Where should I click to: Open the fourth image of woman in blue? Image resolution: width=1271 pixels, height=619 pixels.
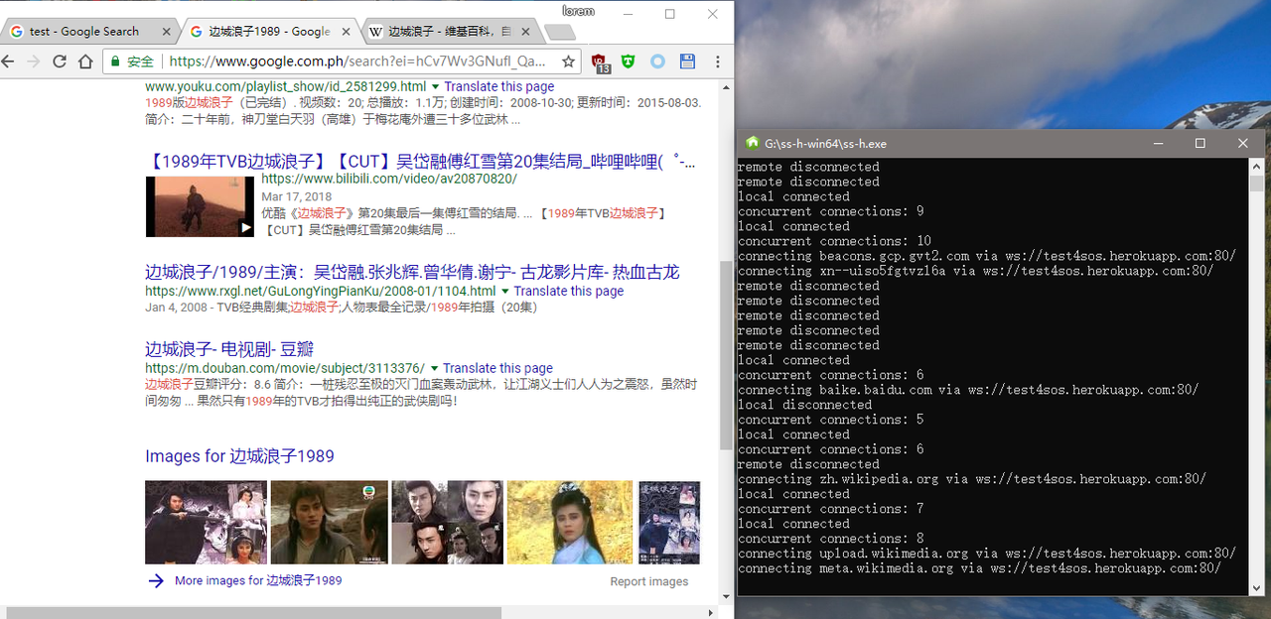pyautogui.click(x=570, y=523)
